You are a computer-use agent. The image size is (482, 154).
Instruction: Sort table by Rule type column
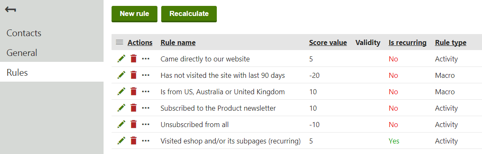pyautogui.click(x=451, y=43)
